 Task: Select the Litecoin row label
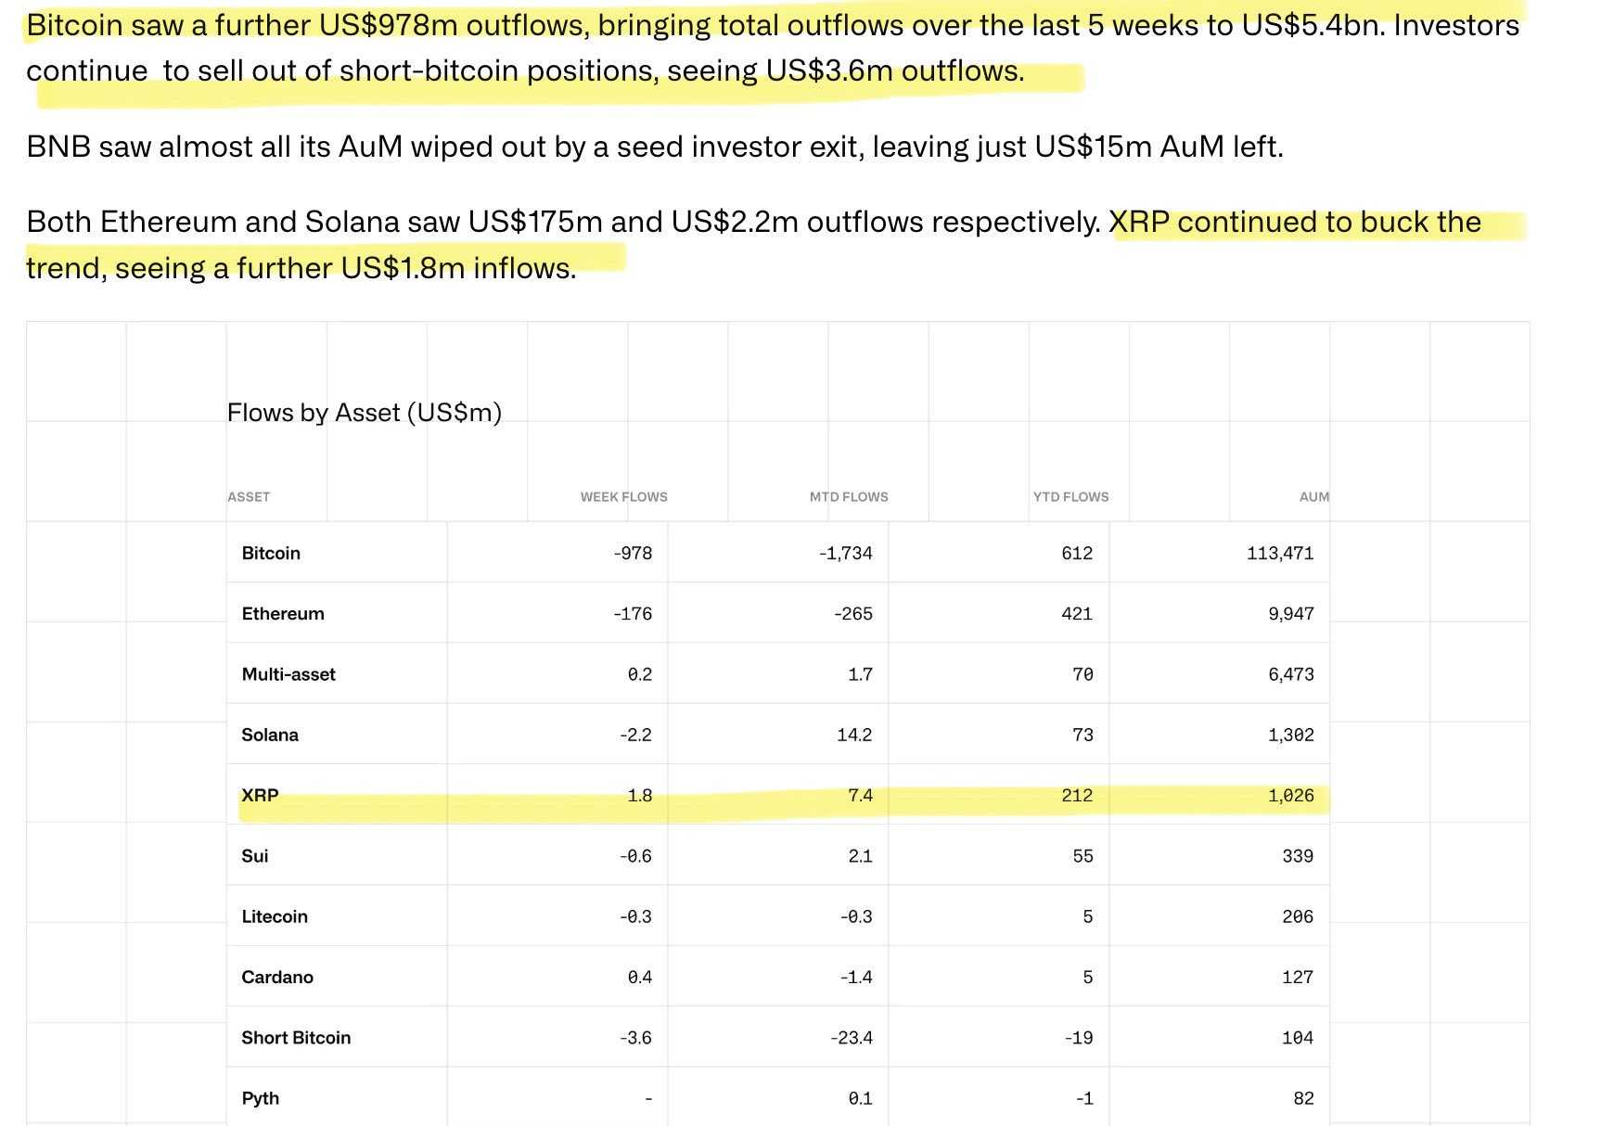tap(275, 916)
